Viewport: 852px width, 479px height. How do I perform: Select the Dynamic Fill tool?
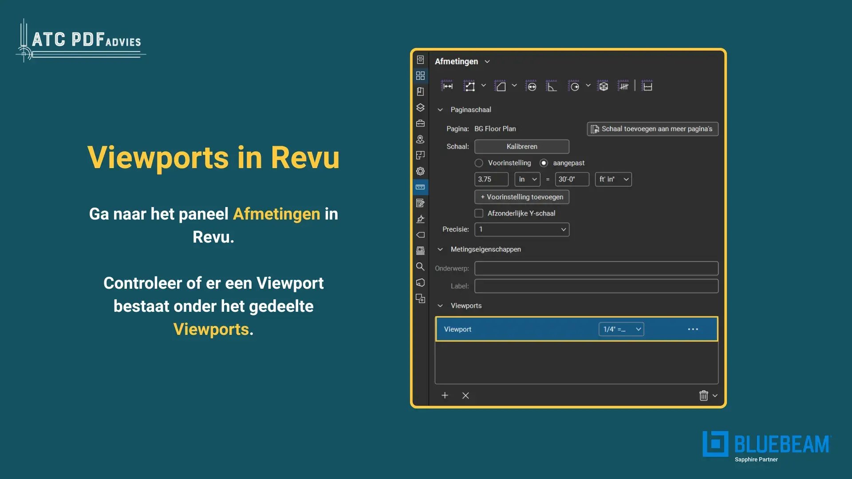[647, 86]
